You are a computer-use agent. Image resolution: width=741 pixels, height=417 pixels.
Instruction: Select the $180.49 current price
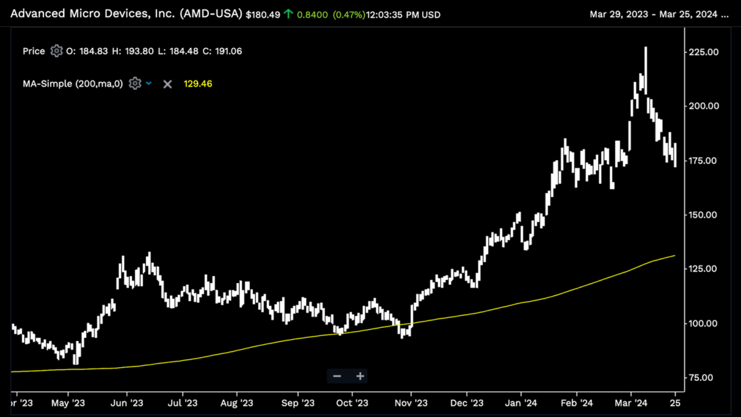pyautogui.click(x=263, y=15)
